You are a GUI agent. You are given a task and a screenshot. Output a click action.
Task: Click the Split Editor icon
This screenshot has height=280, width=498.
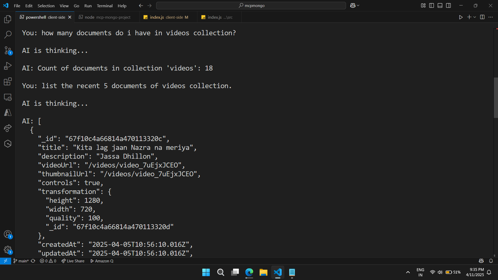482,17
